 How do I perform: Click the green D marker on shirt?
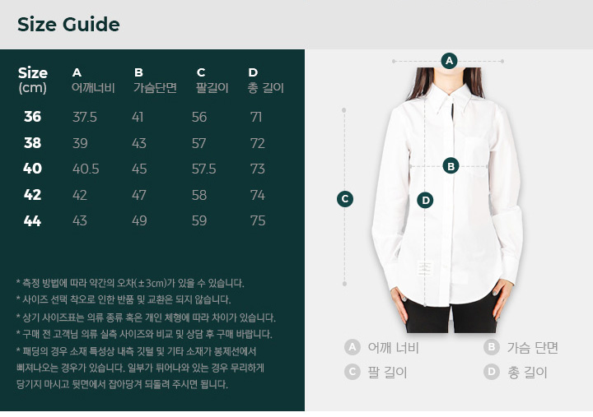click(x=426, y=200)
